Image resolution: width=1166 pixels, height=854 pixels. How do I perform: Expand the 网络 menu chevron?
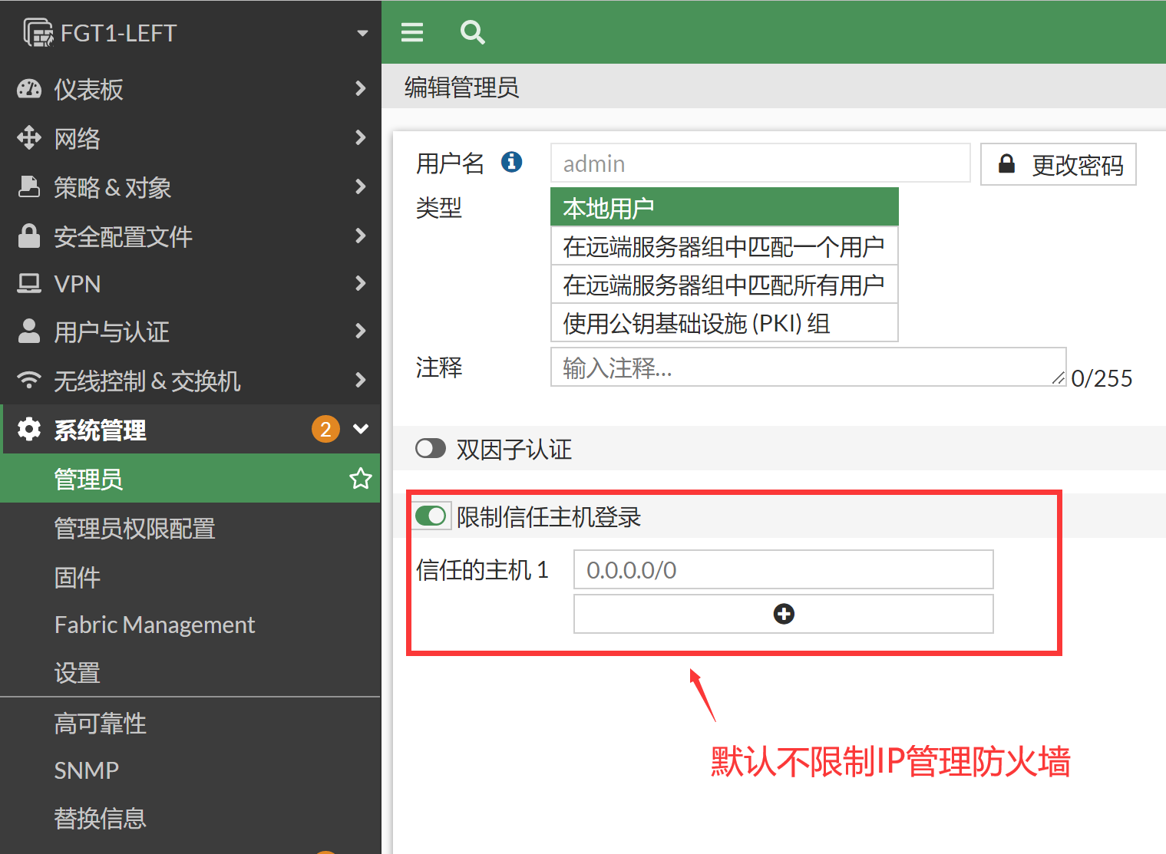(360, 138)
